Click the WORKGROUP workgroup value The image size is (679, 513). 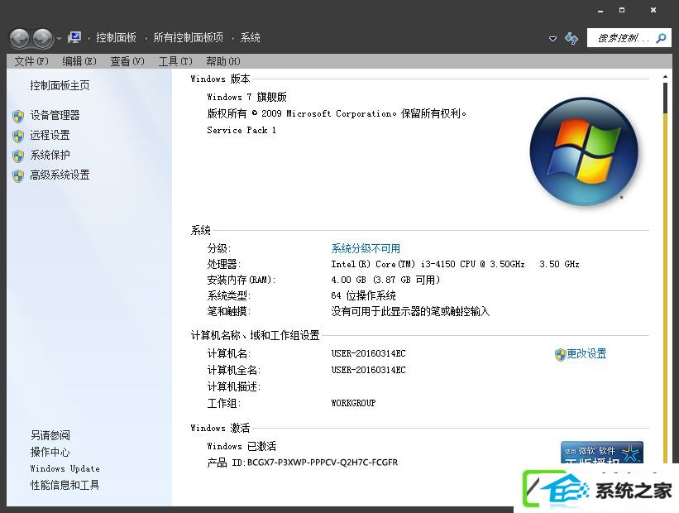tap(353, 403)
